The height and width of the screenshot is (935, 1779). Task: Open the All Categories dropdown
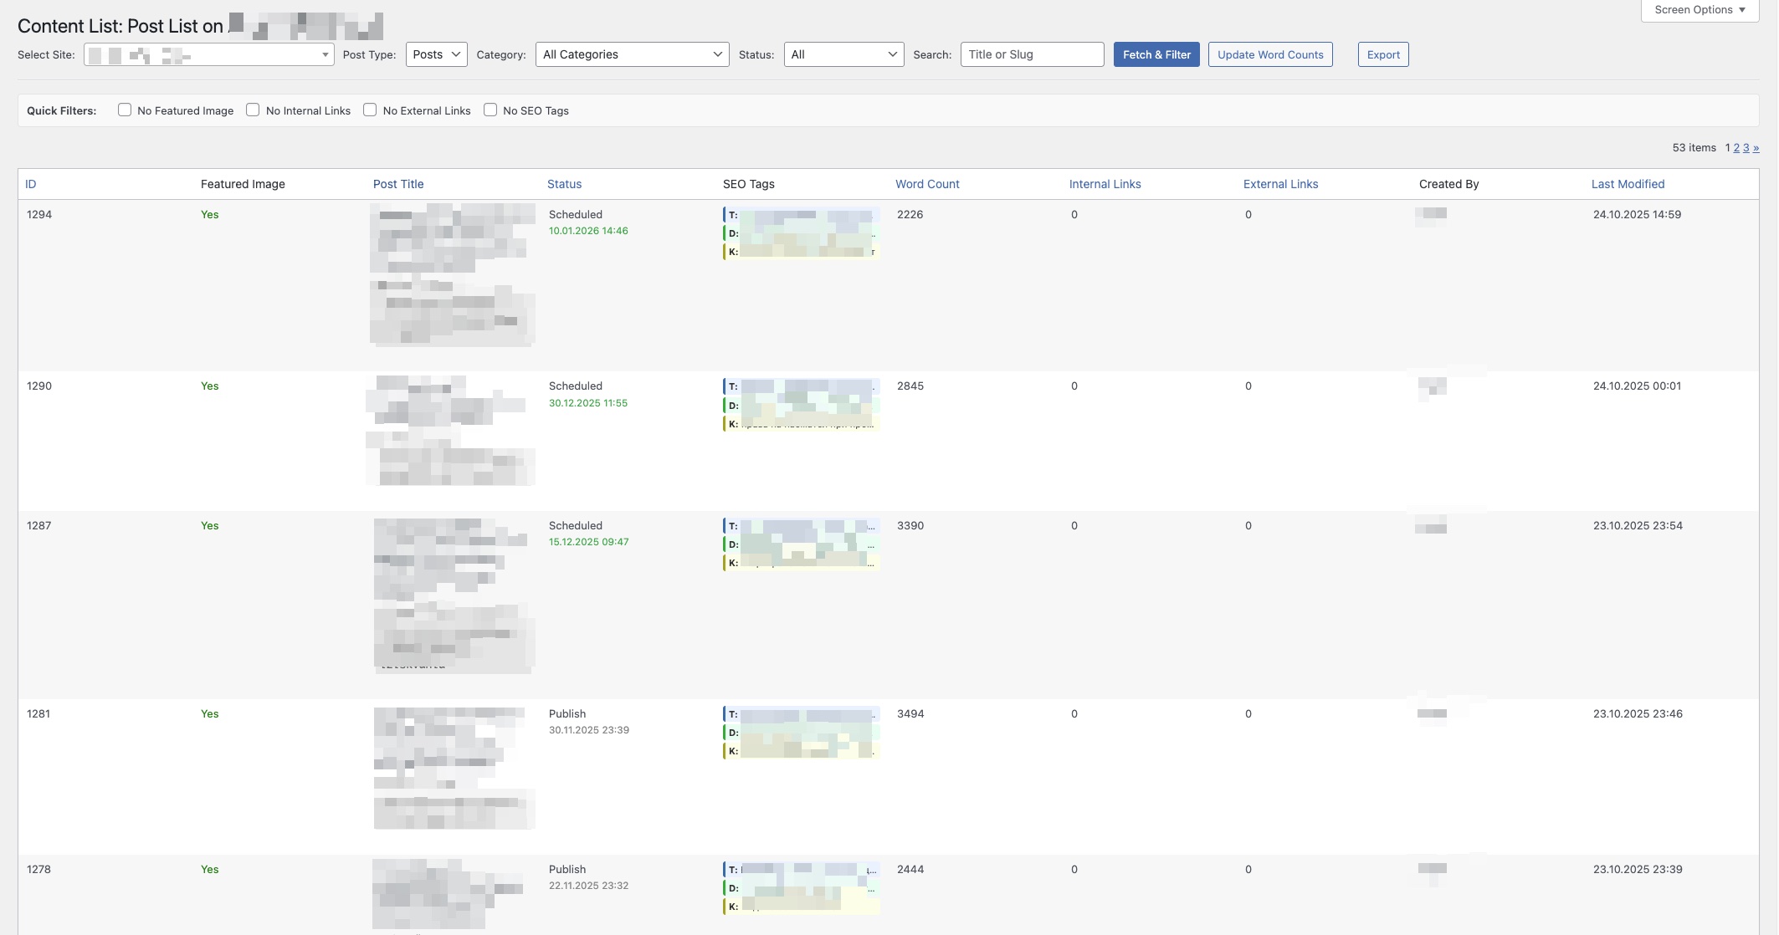pyautogui.click(x=632, y=54)
